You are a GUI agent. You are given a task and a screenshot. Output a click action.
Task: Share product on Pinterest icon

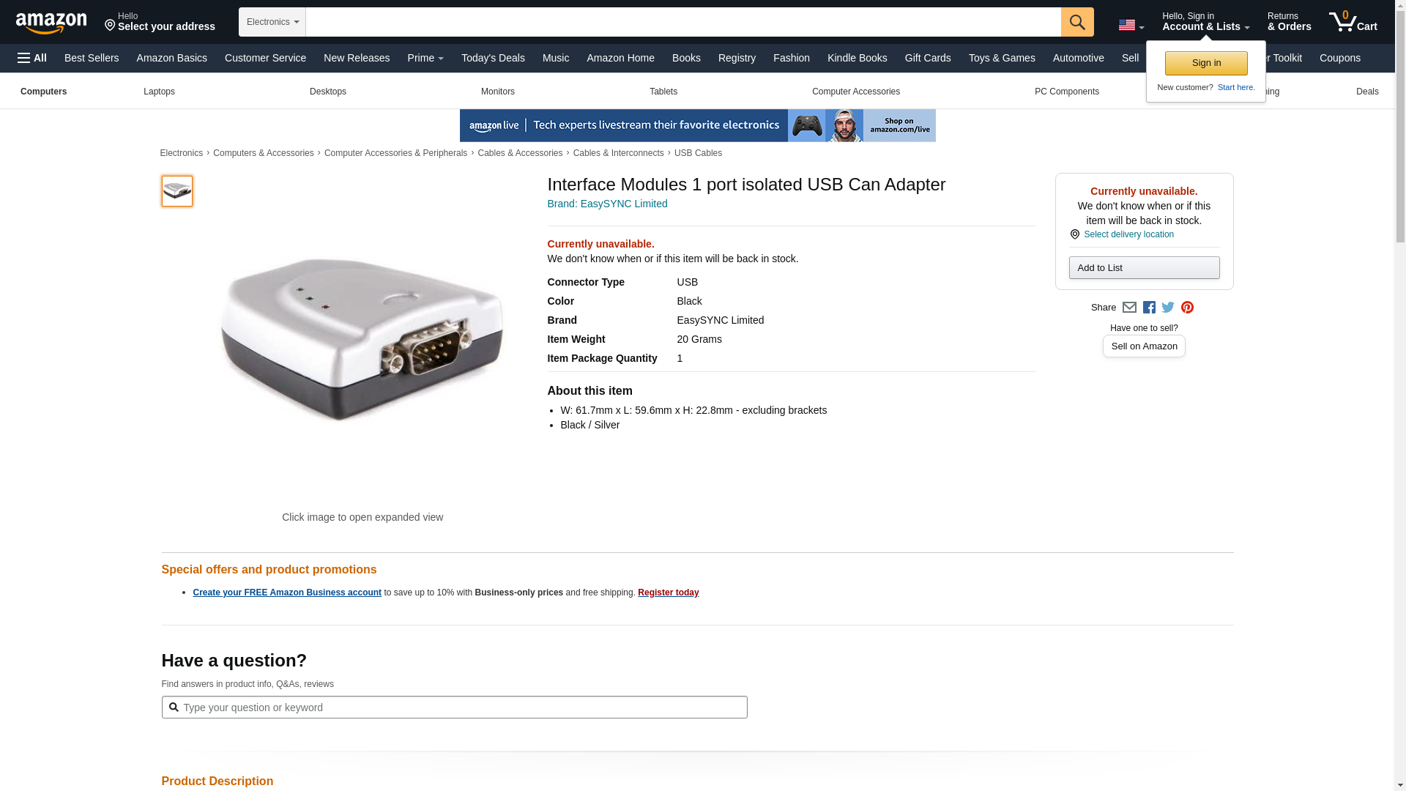(x=1187, y=308)
